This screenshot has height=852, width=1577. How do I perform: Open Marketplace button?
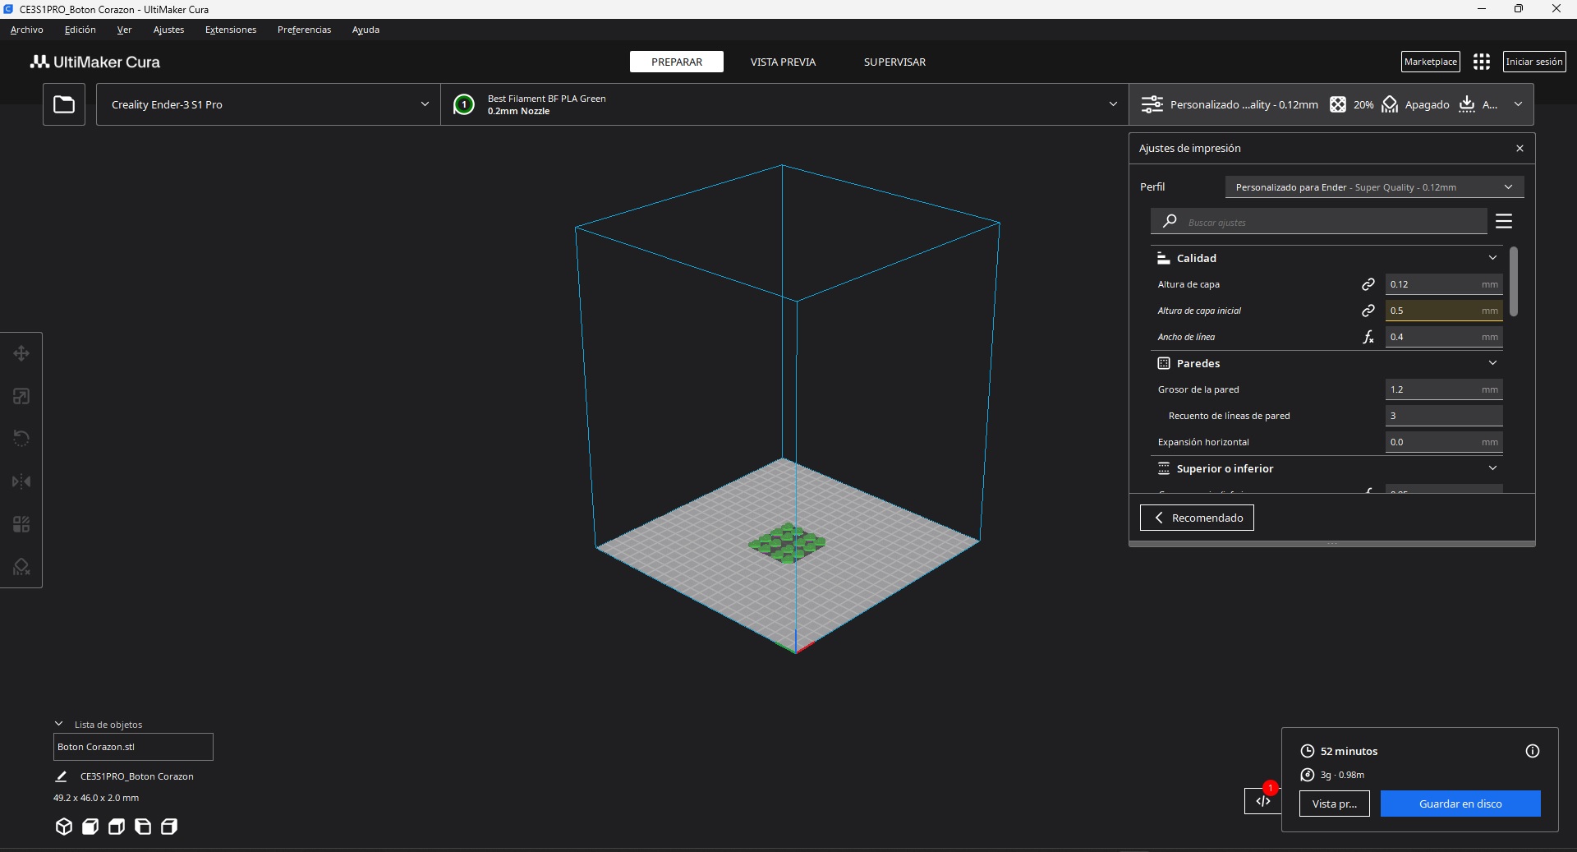coord(1431,62)
